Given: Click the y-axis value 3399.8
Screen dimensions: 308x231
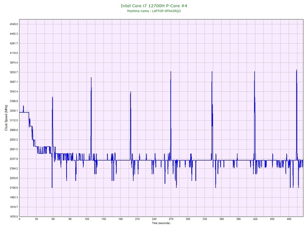Looking at the screenshot, I should coord(14,101).
